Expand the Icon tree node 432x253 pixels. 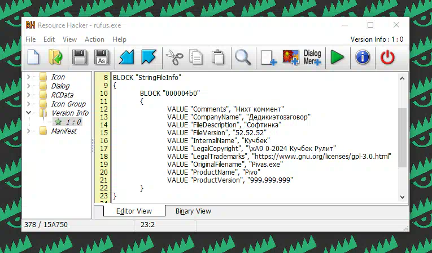(x=28, y=77)
